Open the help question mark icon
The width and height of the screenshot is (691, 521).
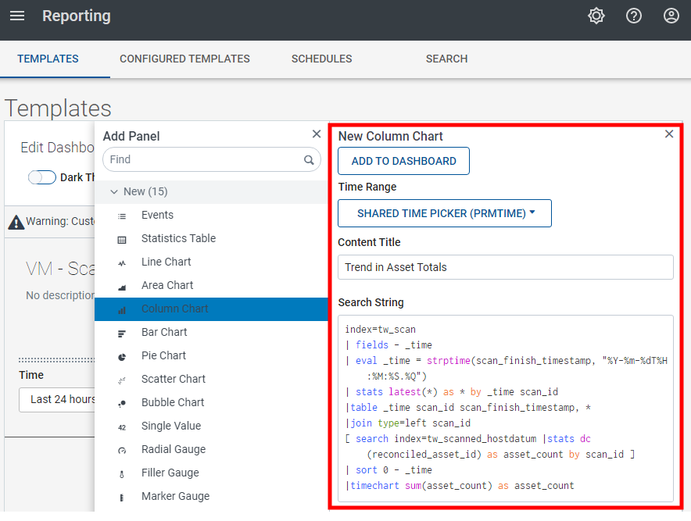click(634, 16)
